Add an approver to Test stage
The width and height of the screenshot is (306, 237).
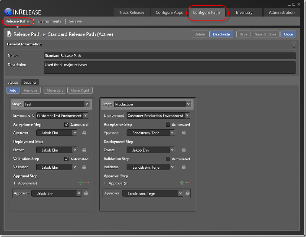pyautogui.click(x=80, y=183)
